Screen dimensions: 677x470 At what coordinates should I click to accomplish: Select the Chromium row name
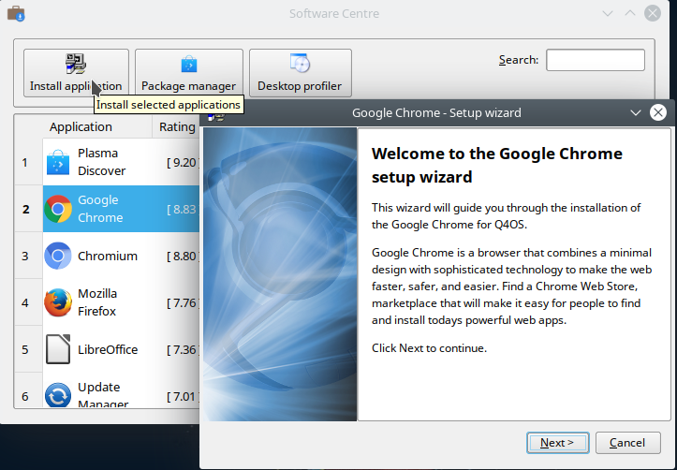click(x=108, y=256)
